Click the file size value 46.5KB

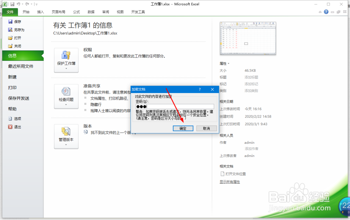coord(250,71)
